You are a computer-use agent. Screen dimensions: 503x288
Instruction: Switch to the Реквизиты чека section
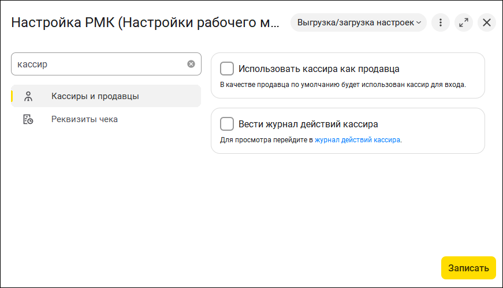click(x=84, y=119)
